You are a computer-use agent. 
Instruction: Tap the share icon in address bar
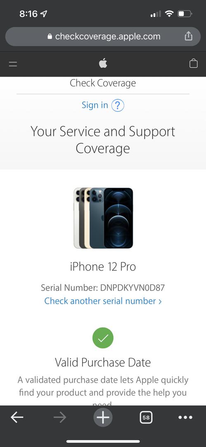tap(189, 36)
